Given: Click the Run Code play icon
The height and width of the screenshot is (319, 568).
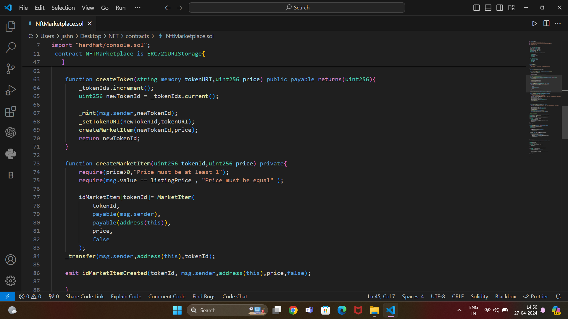Looking at the screenshot, I should coord(534,24).
